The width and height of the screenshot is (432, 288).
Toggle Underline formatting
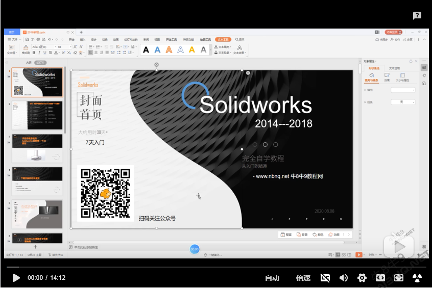44,53
